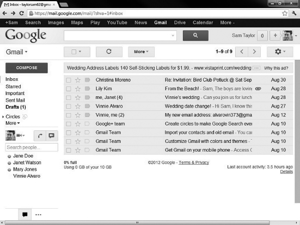Star the Lily Kim email
The width and height of the screenshot is (300, 225).
[78, 89]
